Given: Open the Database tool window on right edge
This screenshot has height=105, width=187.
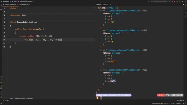Looking at the screenshot, I should pyautogui.click(x=186, y=7).
